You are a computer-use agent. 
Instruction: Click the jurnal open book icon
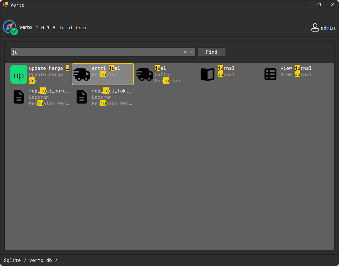pos(208,74)
